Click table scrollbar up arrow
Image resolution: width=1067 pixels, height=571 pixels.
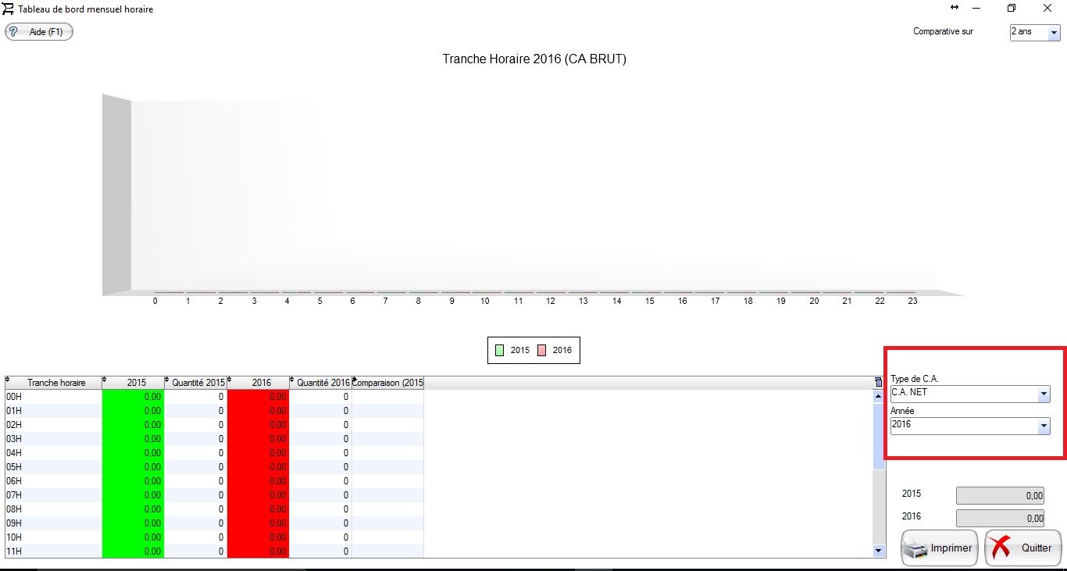pyautogui.click(x=879, y=396)
